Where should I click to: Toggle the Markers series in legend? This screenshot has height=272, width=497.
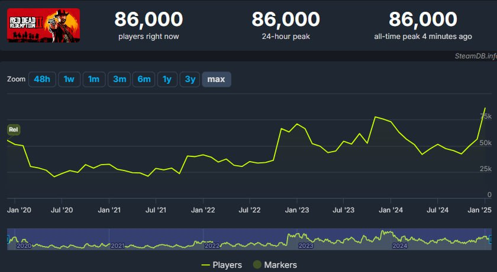pyautogui.click(x=275, y=265)
